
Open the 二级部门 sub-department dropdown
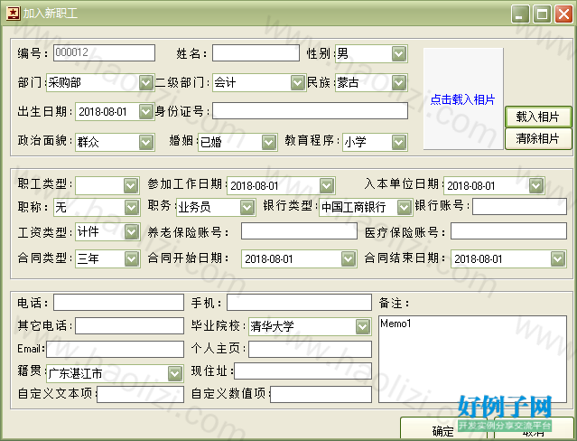[x=297, y=82]
